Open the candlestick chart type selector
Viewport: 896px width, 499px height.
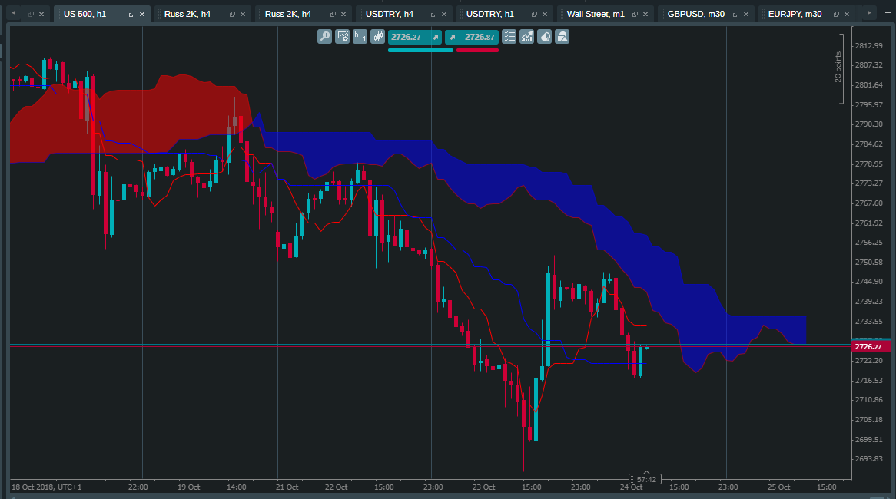(x=378, y=37)
